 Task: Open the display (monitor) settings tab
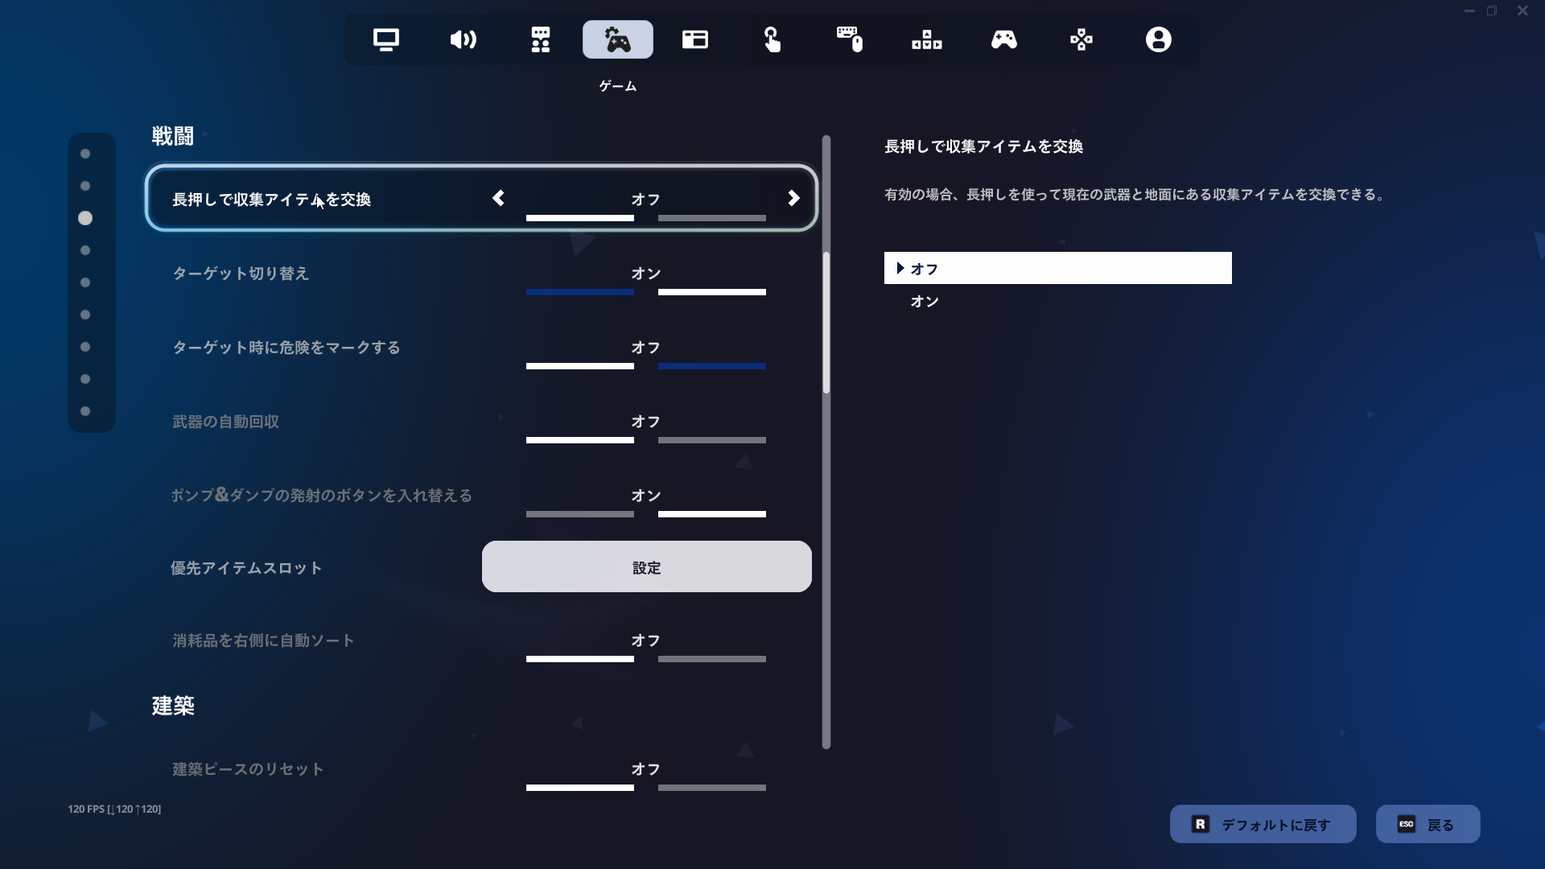(x=386, y=39)
